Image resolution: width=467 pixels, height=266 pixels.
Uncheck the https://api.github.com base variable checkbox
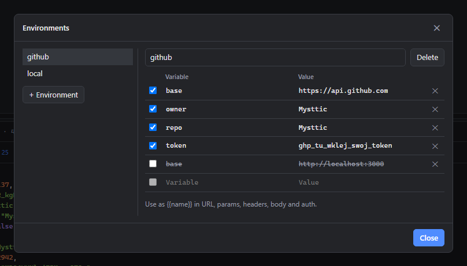pyautogui.click(x=153, y=91)
